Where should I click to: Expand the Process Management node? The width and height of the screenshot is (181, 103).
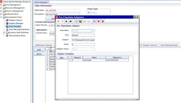[1, 11]
